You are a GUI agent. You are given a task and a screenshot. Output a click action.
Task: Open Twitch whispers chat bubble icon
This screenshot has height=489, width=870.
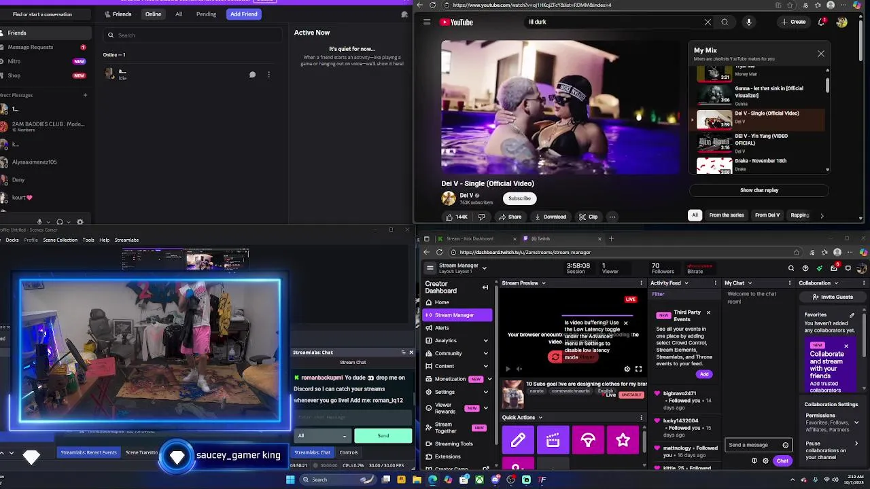(848, 268)
